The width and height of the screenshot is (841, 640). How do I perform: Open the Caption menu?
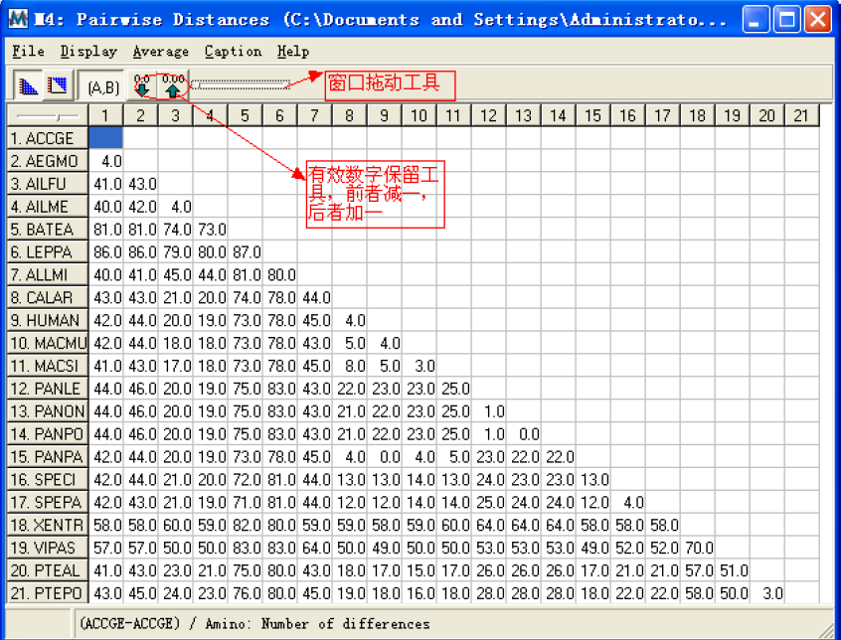(x=234, y=52)
